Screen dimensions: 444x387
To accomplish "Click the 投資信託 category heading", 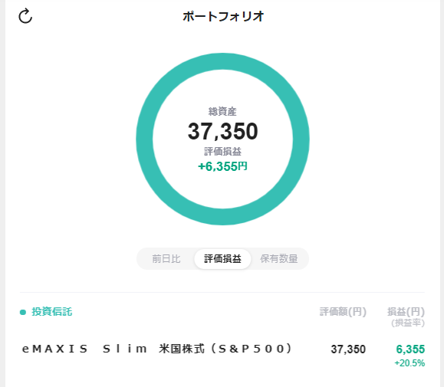I will pos(52,312).
